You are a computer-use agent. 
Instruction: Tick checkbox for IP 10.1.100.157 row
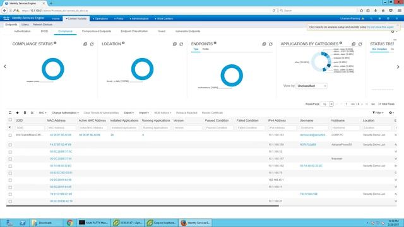pyautogui.click(x=10, y=159)
